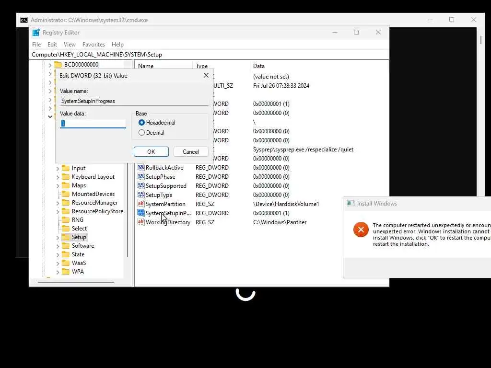Open the View menu in Registry Editor
This screenshot has height=368, width=491.
70,45
